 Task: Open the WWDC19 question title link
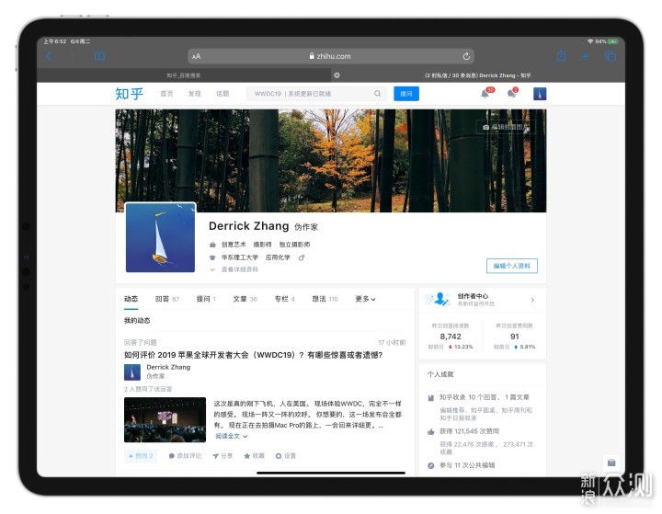254,355
